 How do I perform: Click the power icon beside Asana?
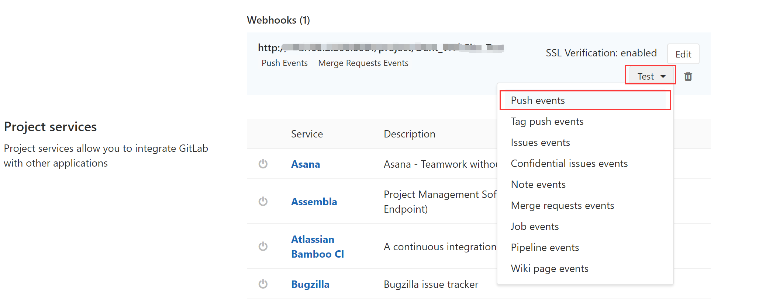click(263, 164)
